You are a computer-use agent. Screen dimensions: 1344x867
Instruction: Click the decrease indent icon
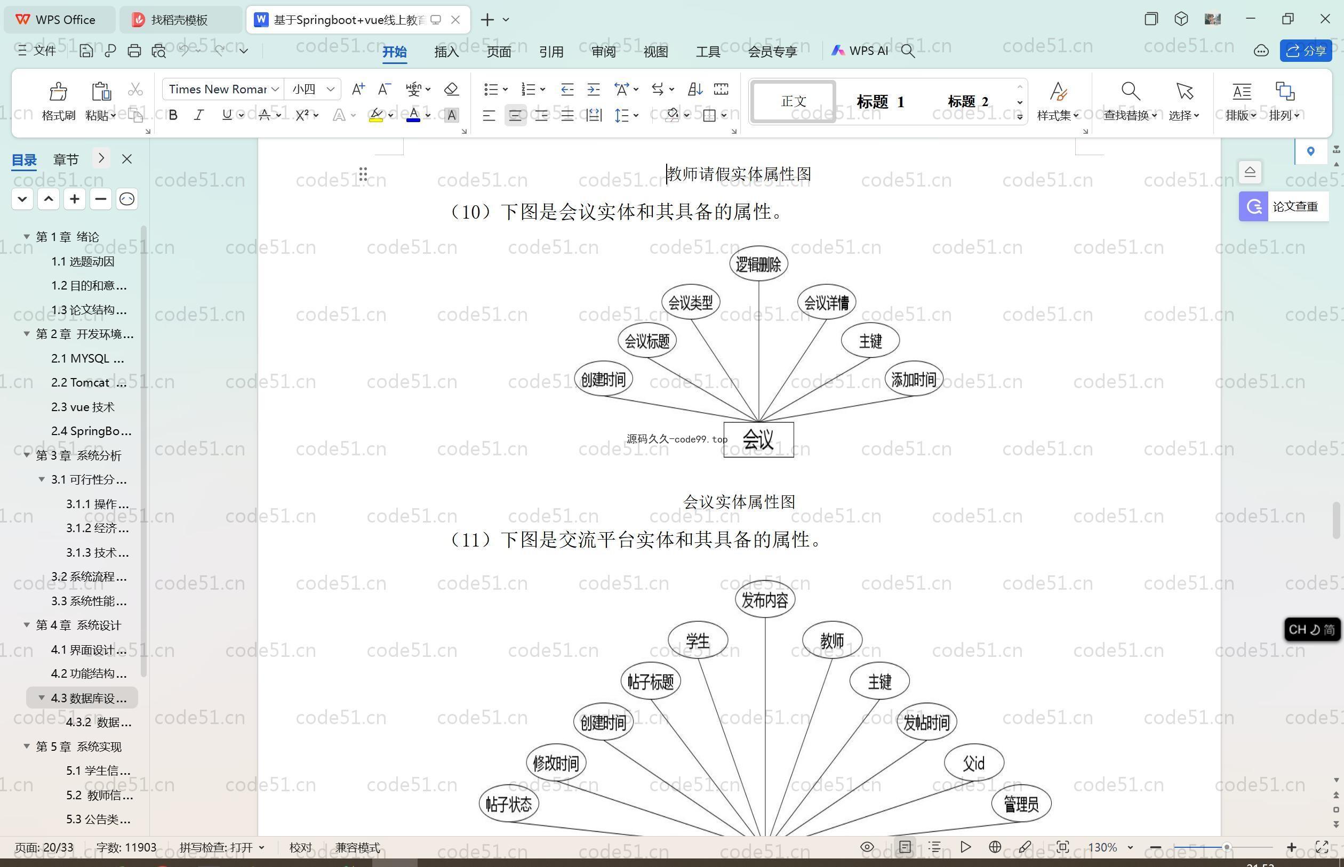click(x=567, y=89)
